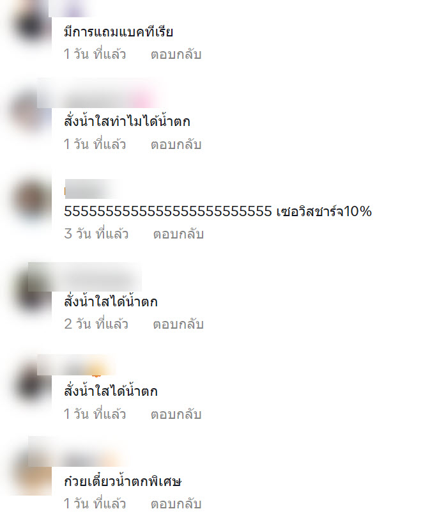430x525 pixels.
Task: Click ตอบกลับ under the ก๋วยเตี๋ยวน้ำตกพิเศษ comment
Action: pyautogui.click(x=176, y=503)
